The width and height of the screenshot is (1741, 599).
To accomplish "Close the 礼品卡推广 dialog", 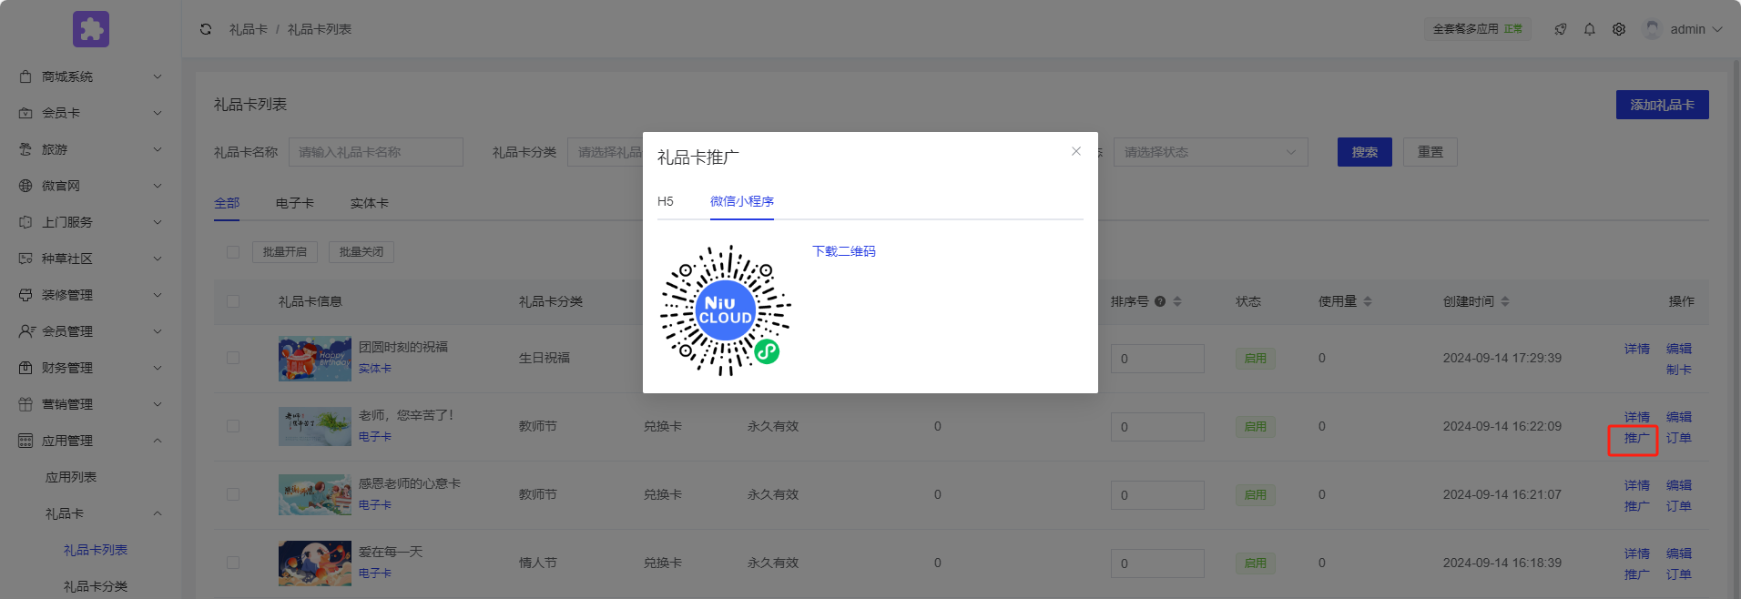I will (x=1076, y=151).
